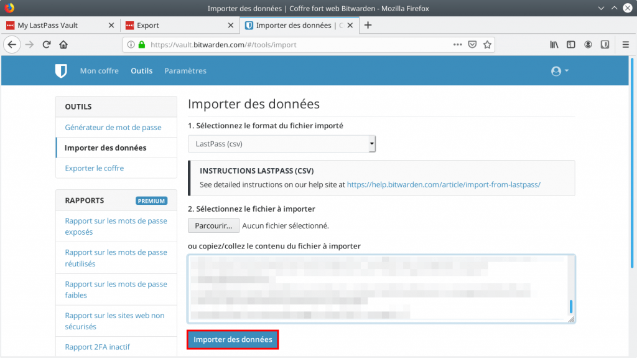Save page to Pocket
The width and height of the screenshot is (637, 358).
tap(472, 45)
